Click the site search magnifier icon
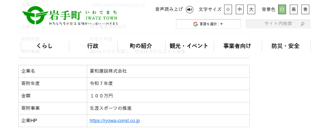 (302, 24)
